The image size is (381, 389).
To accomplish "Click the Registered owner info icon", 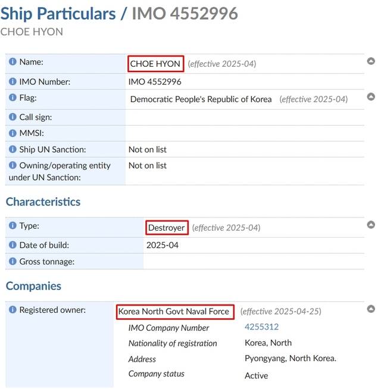I will (x=13, y=310).
